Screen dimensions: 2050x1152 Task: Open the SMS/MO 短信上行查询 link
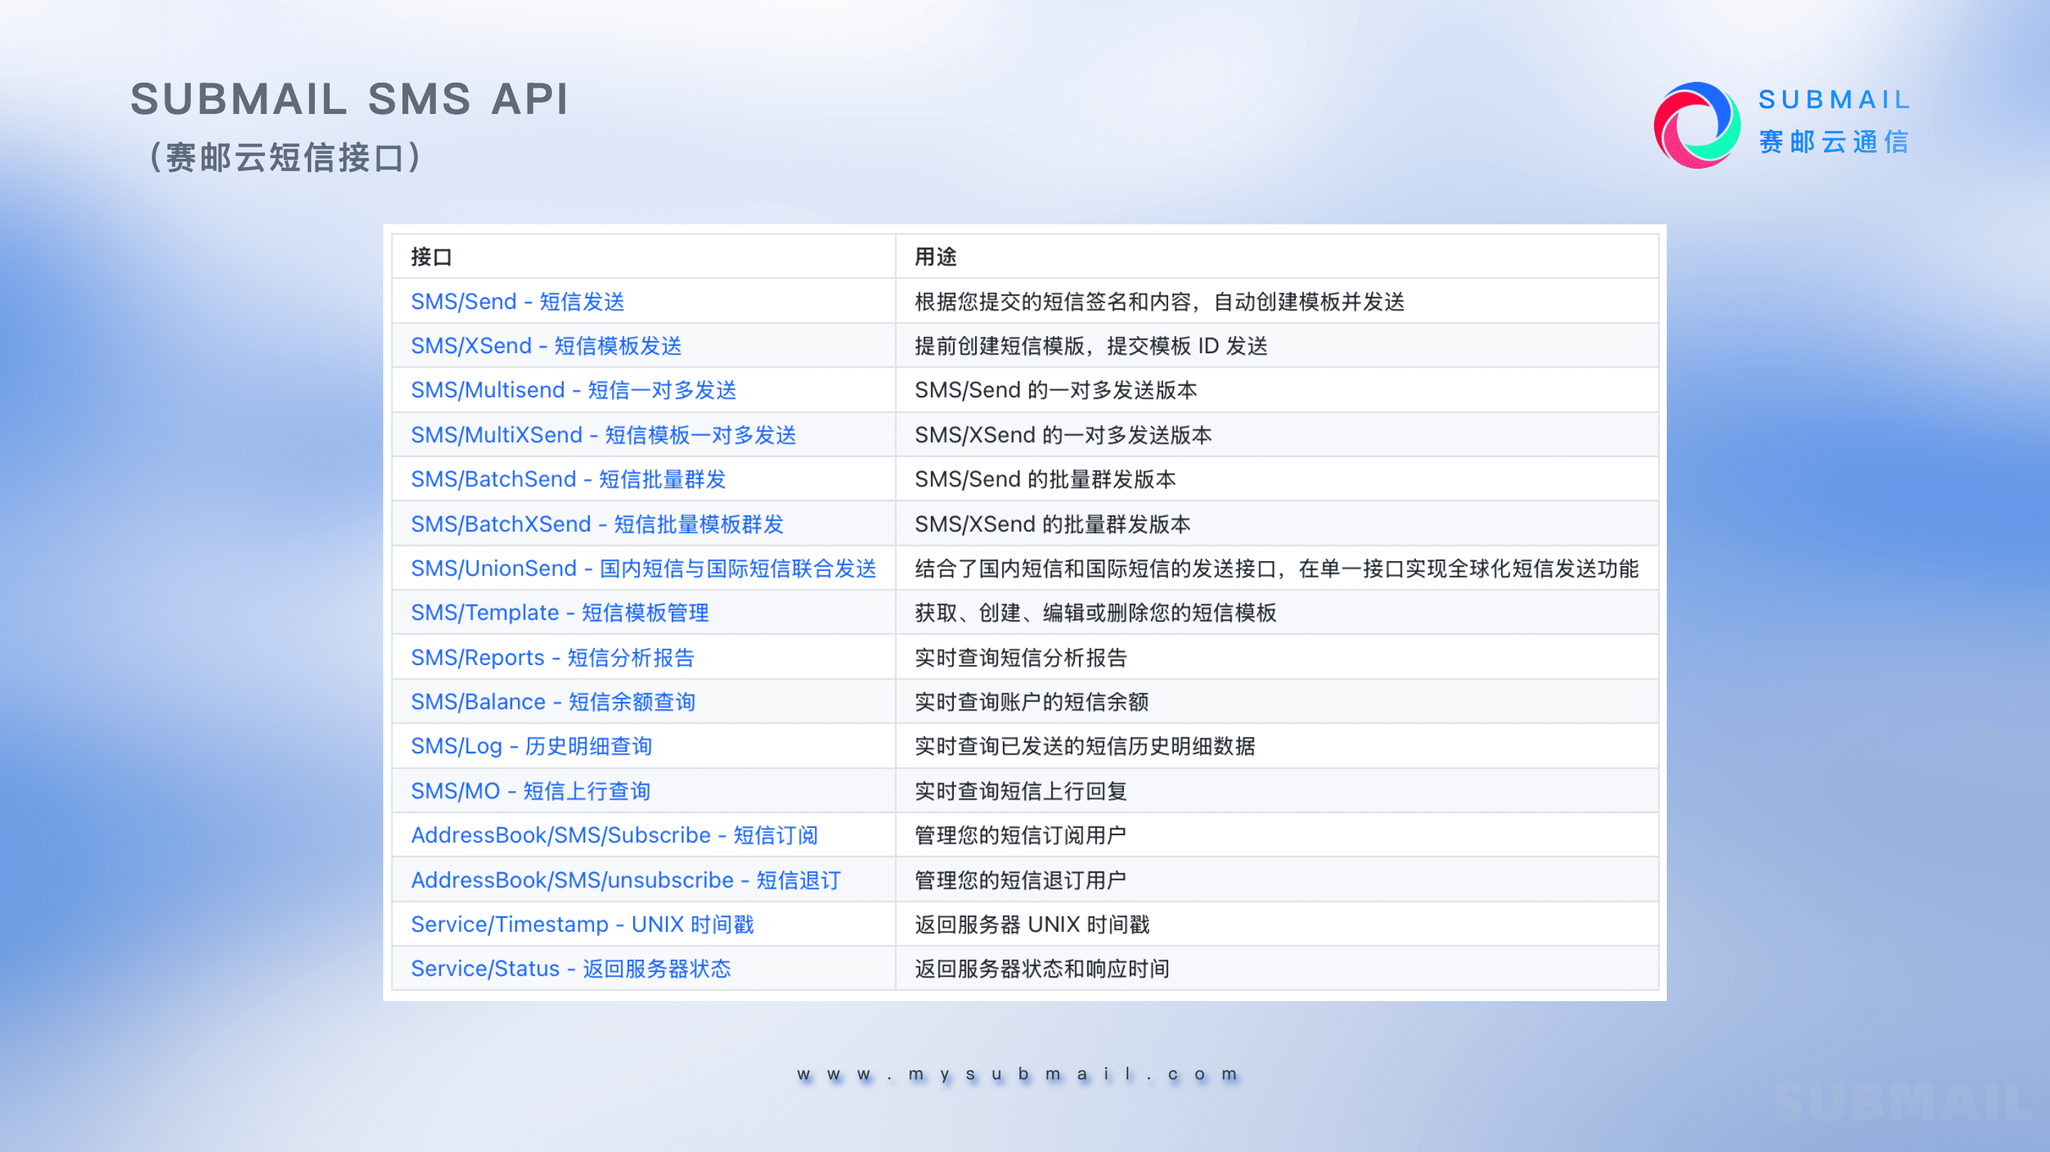[x=531, y=791]
